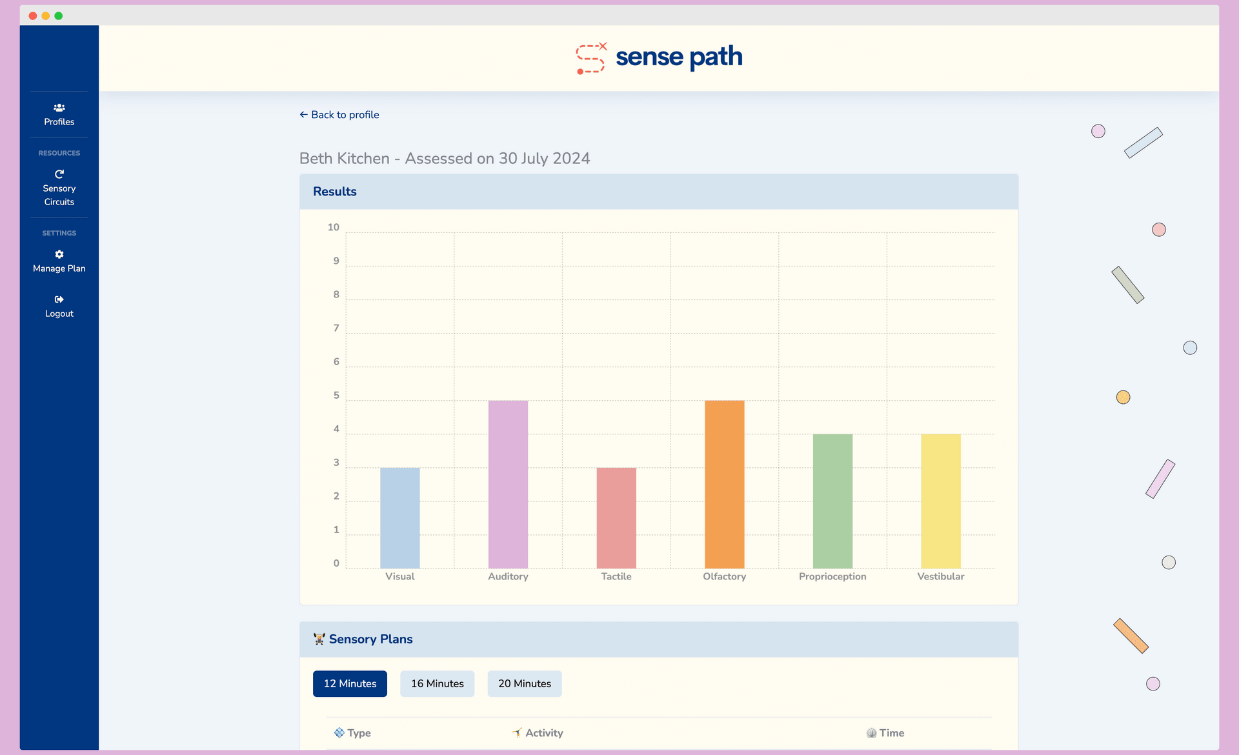Open Sensory Circuits refresh icon

pyautogui.click(x=59, y=174)
